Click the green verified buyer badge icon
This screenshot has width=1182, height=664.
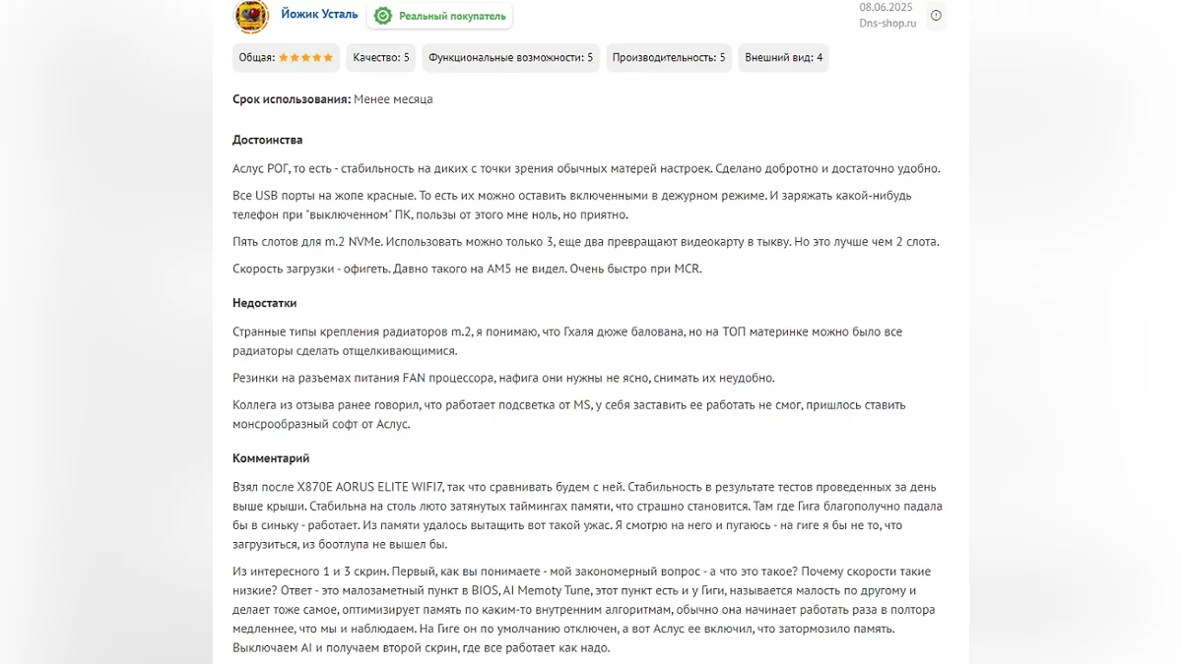[x=383, y=16]
